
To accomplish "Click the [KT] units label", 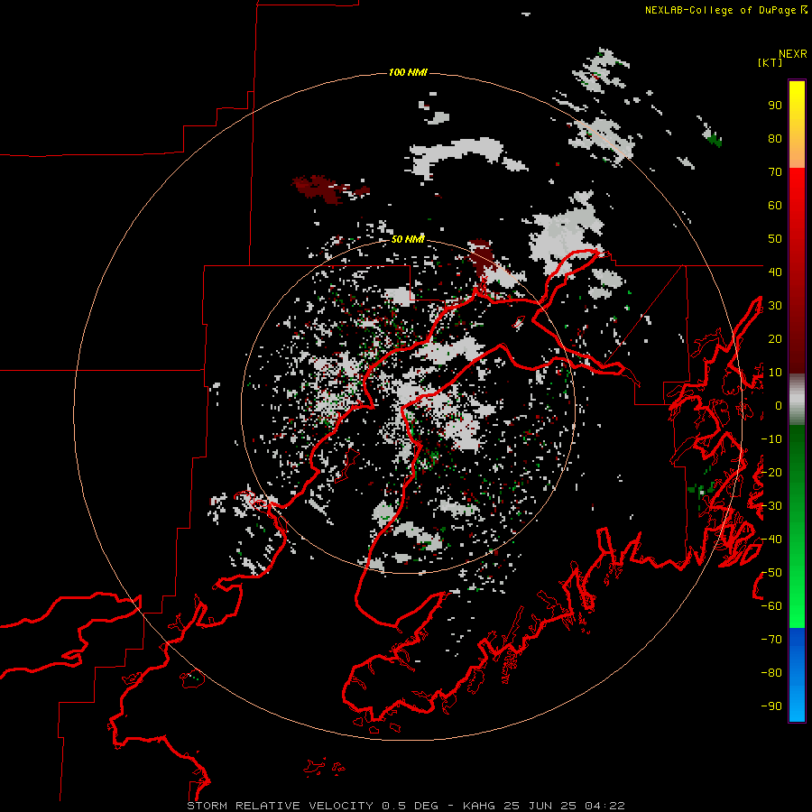I will pyautogui.click(x=770, y=62).
